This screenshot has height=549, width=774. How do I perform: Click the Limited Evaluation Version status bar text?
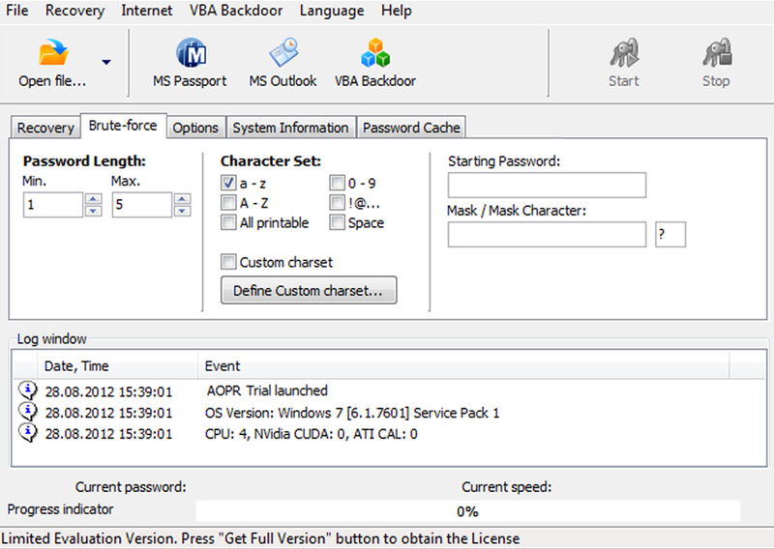(x=260, y=538)
